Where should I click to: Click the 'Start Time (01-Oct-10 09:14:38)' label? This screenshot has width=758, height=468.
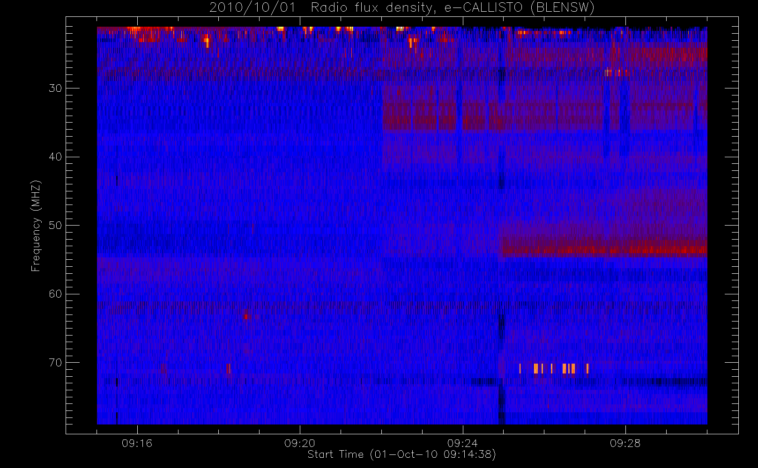(401, 454)
